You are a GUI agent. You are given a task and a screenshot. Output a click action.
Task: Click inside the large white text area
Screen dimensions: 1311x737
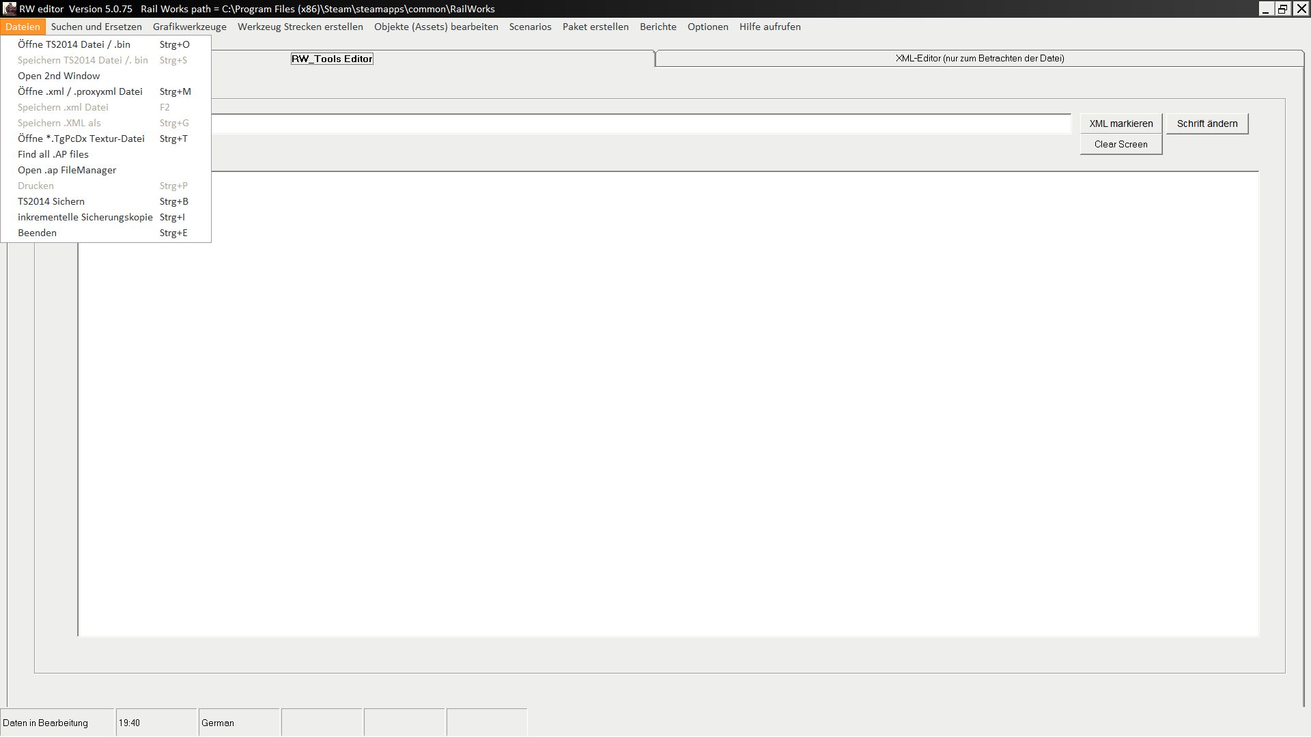tap(669, 409)
